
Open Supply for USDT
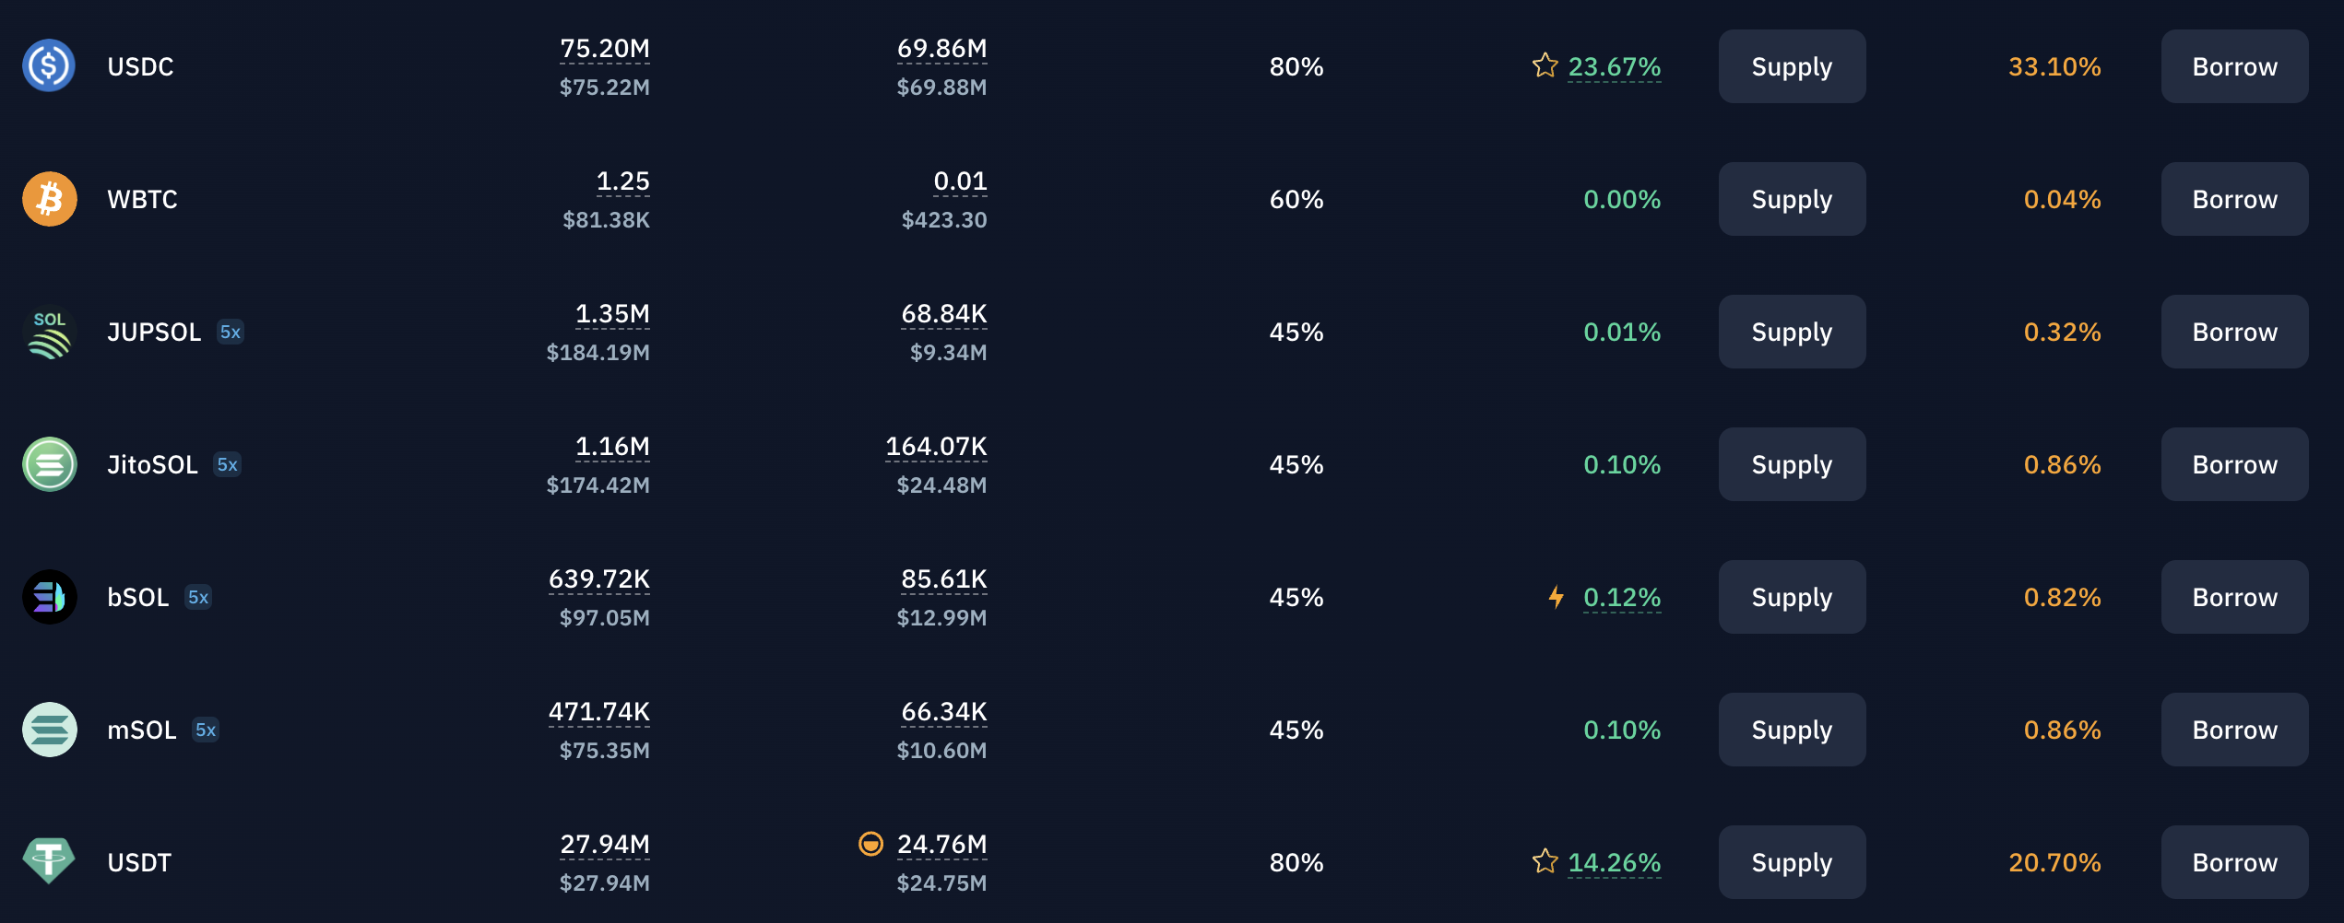click(1792, 862)
